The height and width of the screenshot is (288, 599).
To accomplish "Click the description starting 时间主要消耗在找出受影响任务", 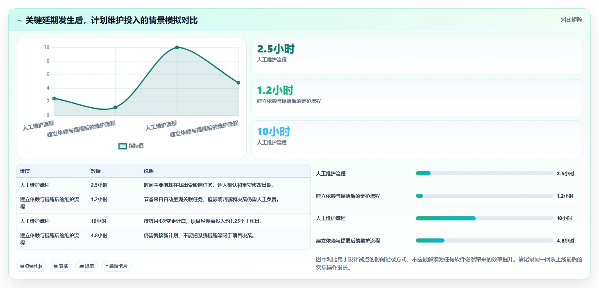I will pyautogui.click(x=209, y=185).
